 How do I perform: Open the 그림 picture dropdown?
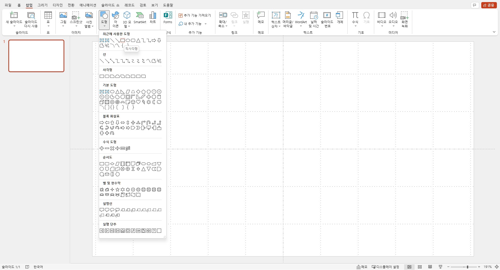63,26
